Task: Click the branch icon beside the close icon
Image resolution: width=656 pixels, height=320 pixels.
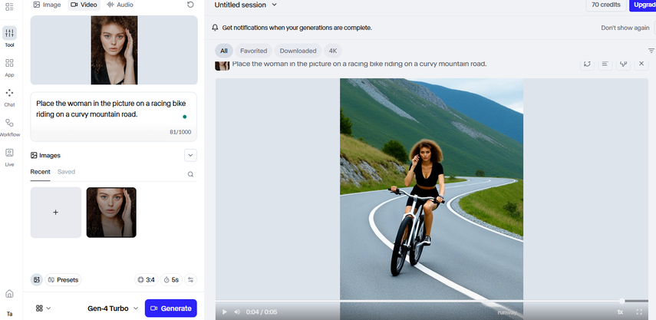Action: point(623,64)
